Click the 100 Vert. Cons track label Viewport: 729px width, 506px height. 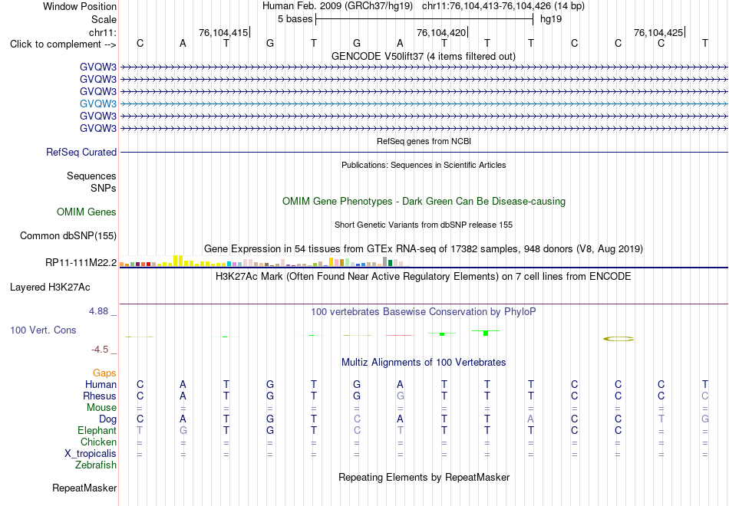pyautogui.click(x=43, y=330)
